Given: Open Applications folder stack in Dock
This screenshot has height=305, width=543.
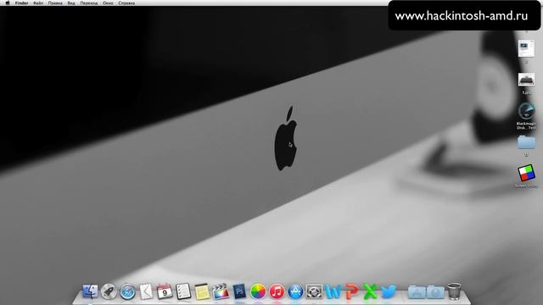Looking at the screenshot, I should tap(417, 291).
